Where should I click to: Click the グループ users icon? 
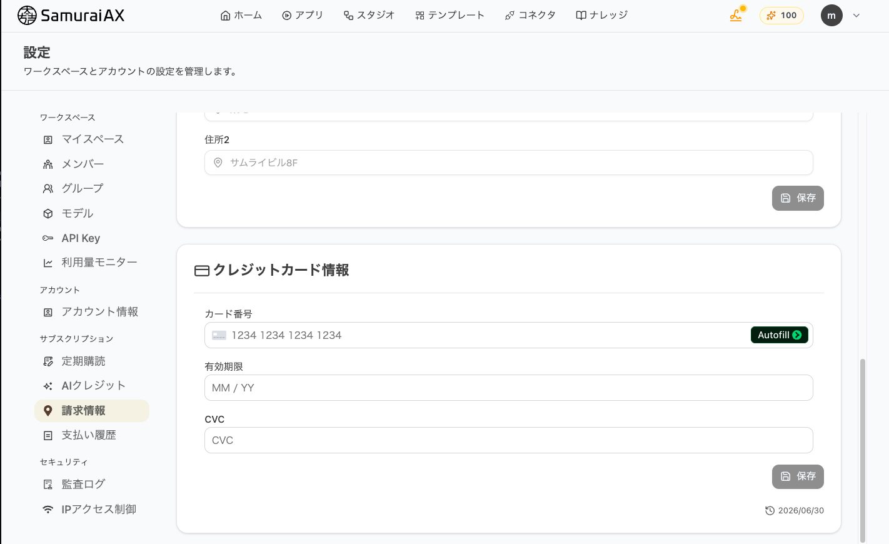[48, 189]
